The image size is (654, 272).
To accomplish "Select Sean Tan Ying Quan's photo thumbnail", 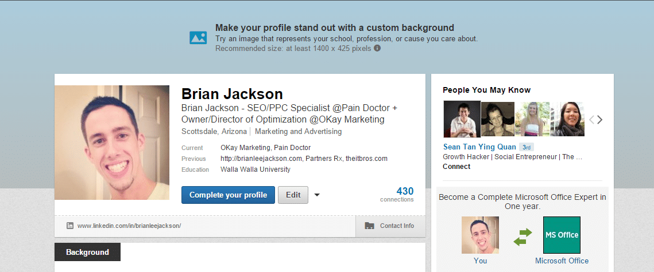I will point(462,119).
